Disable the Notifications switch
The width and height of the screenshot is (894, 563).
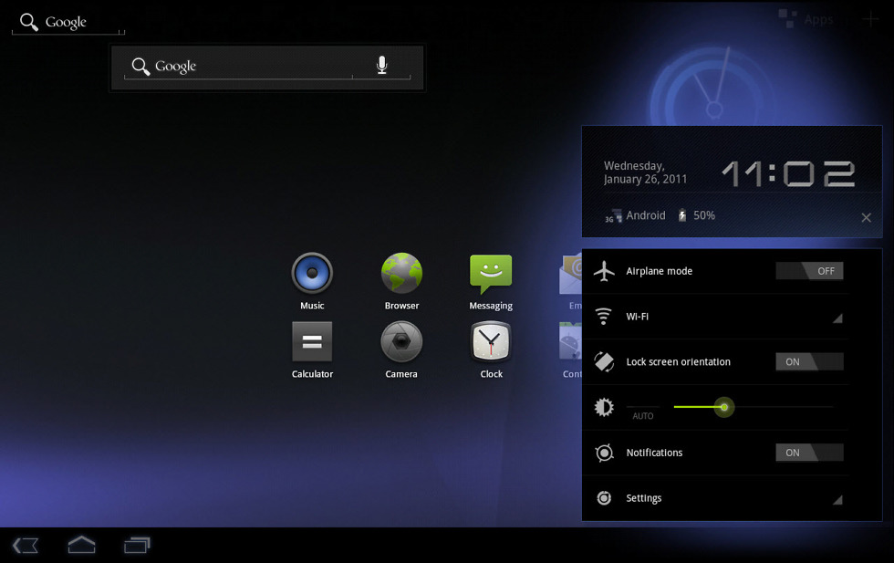pos(809,453)
